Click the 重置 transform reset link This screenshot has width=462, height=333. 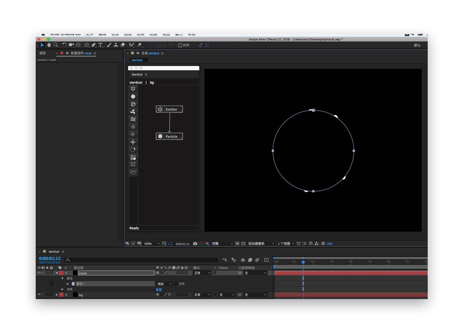pyautogui.click(x=159, y=289)
